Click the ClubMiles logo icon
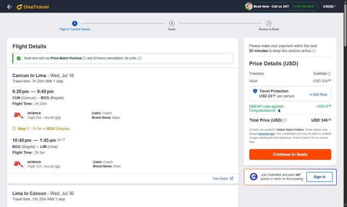 (x=254, y=177)
